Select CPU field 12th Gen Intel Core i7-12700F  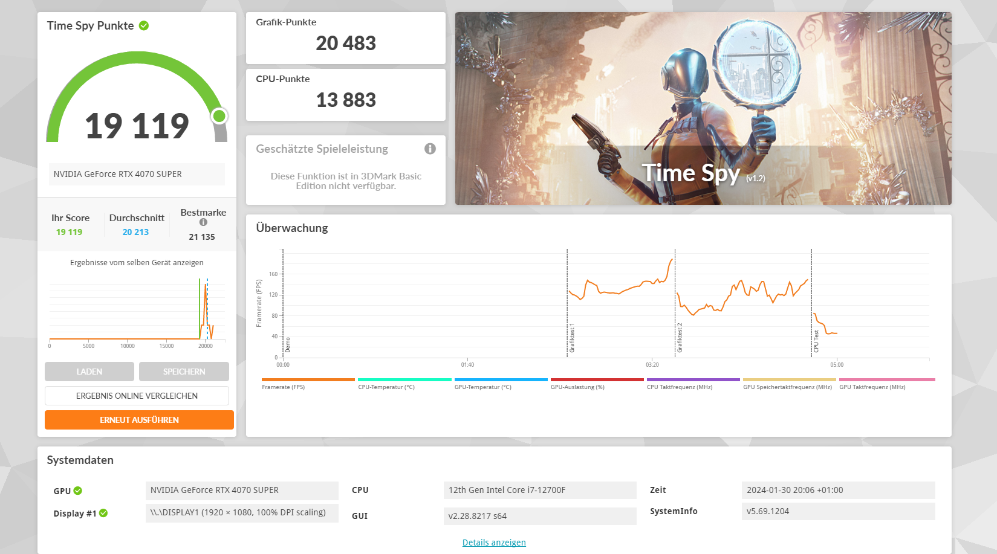point(540,490)
